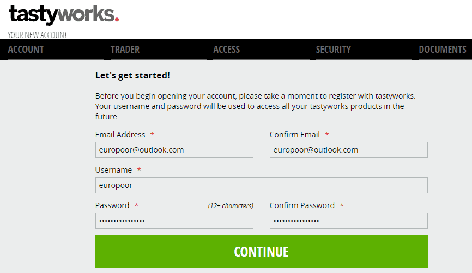Image resolution: width=472 pixels, height=273 pixels.
Task: Click the Password label
Action: tap(112, 205)
